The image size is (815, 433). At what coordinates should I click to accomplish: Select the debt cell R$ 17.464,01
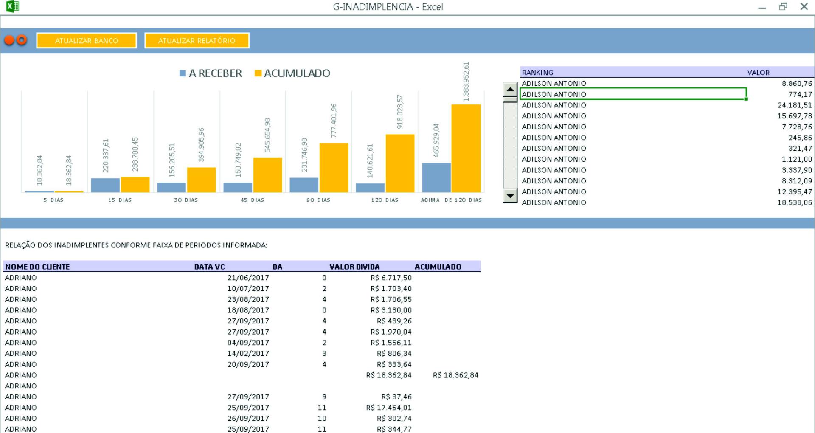389,408
